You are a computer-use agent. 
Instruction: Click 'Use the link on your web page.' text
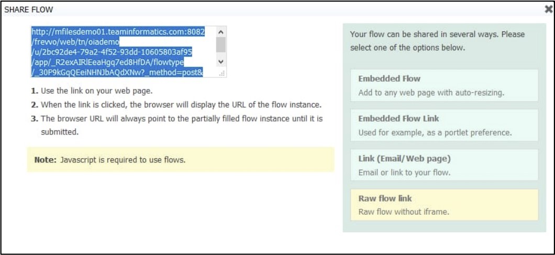(97, 91)
